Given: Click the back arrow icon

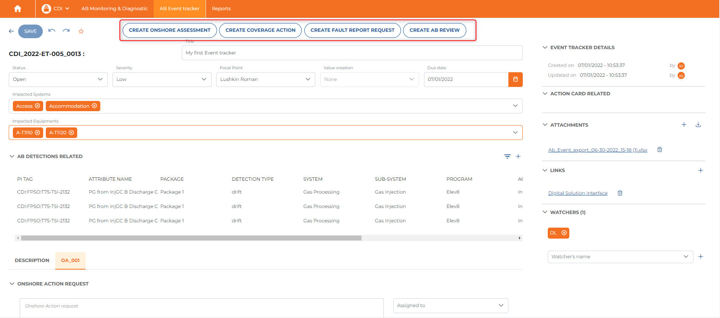Looking at the screenshot, I should click(x=11, y=31).
